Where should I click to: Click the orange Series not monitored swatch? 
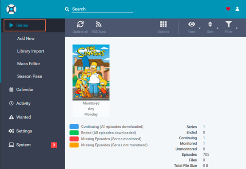(x=74, y=145)
